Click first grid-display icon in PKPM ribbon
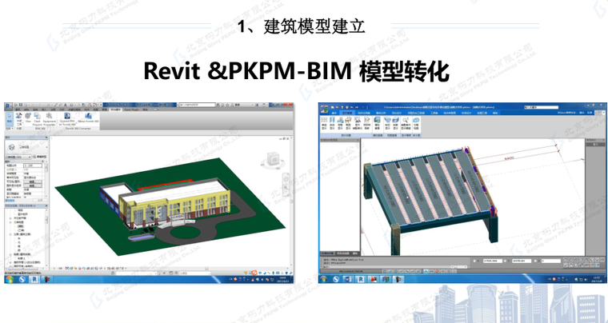This screenshot has height=323, width=608. click(x=324, y=123)
